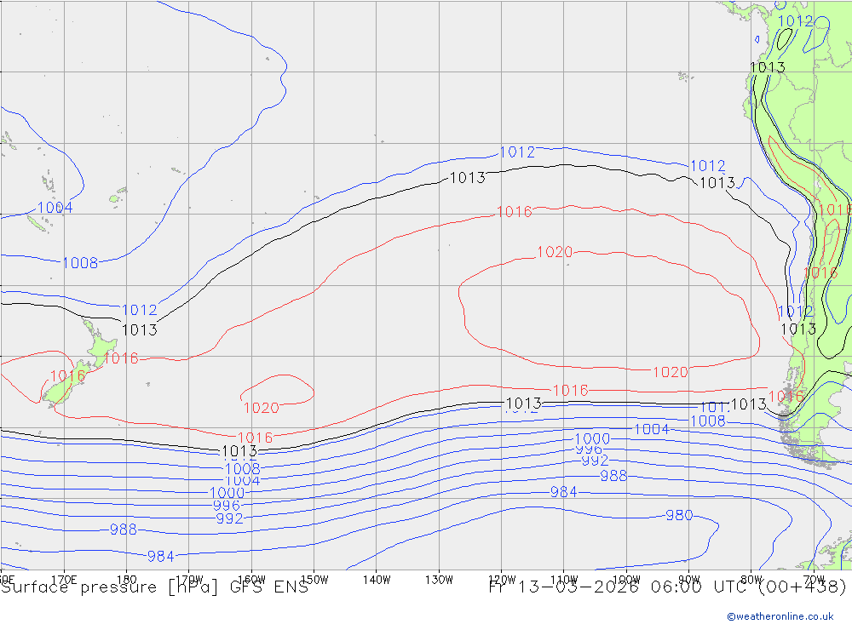This screenshot has height=624, width=852.
Task: Click the 1013 label directly below that southern 1016
Action: (239, 451)
